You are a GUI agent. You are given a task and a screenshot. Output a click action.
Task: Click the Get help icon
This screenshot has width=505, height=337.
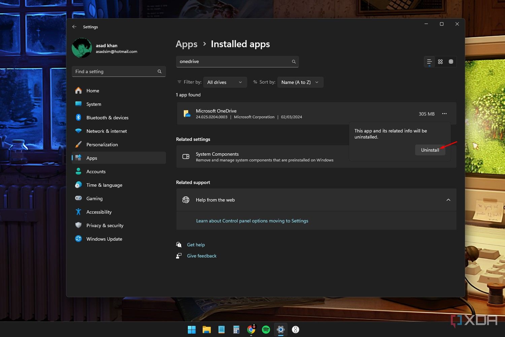[x=179, y=245]
